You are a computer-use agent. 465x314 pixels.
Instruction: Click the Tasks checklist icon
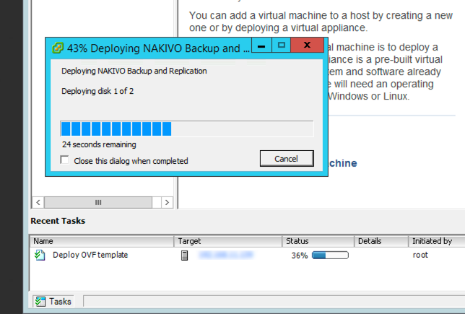pyautogui.click(x=40, y=302)
